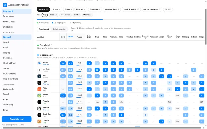
Task: Open the About link
Action: coord(22,125)
